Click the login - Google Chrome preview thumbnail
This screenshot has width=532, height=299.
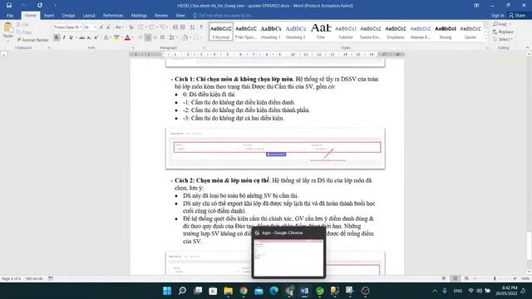tap(288, 253)
